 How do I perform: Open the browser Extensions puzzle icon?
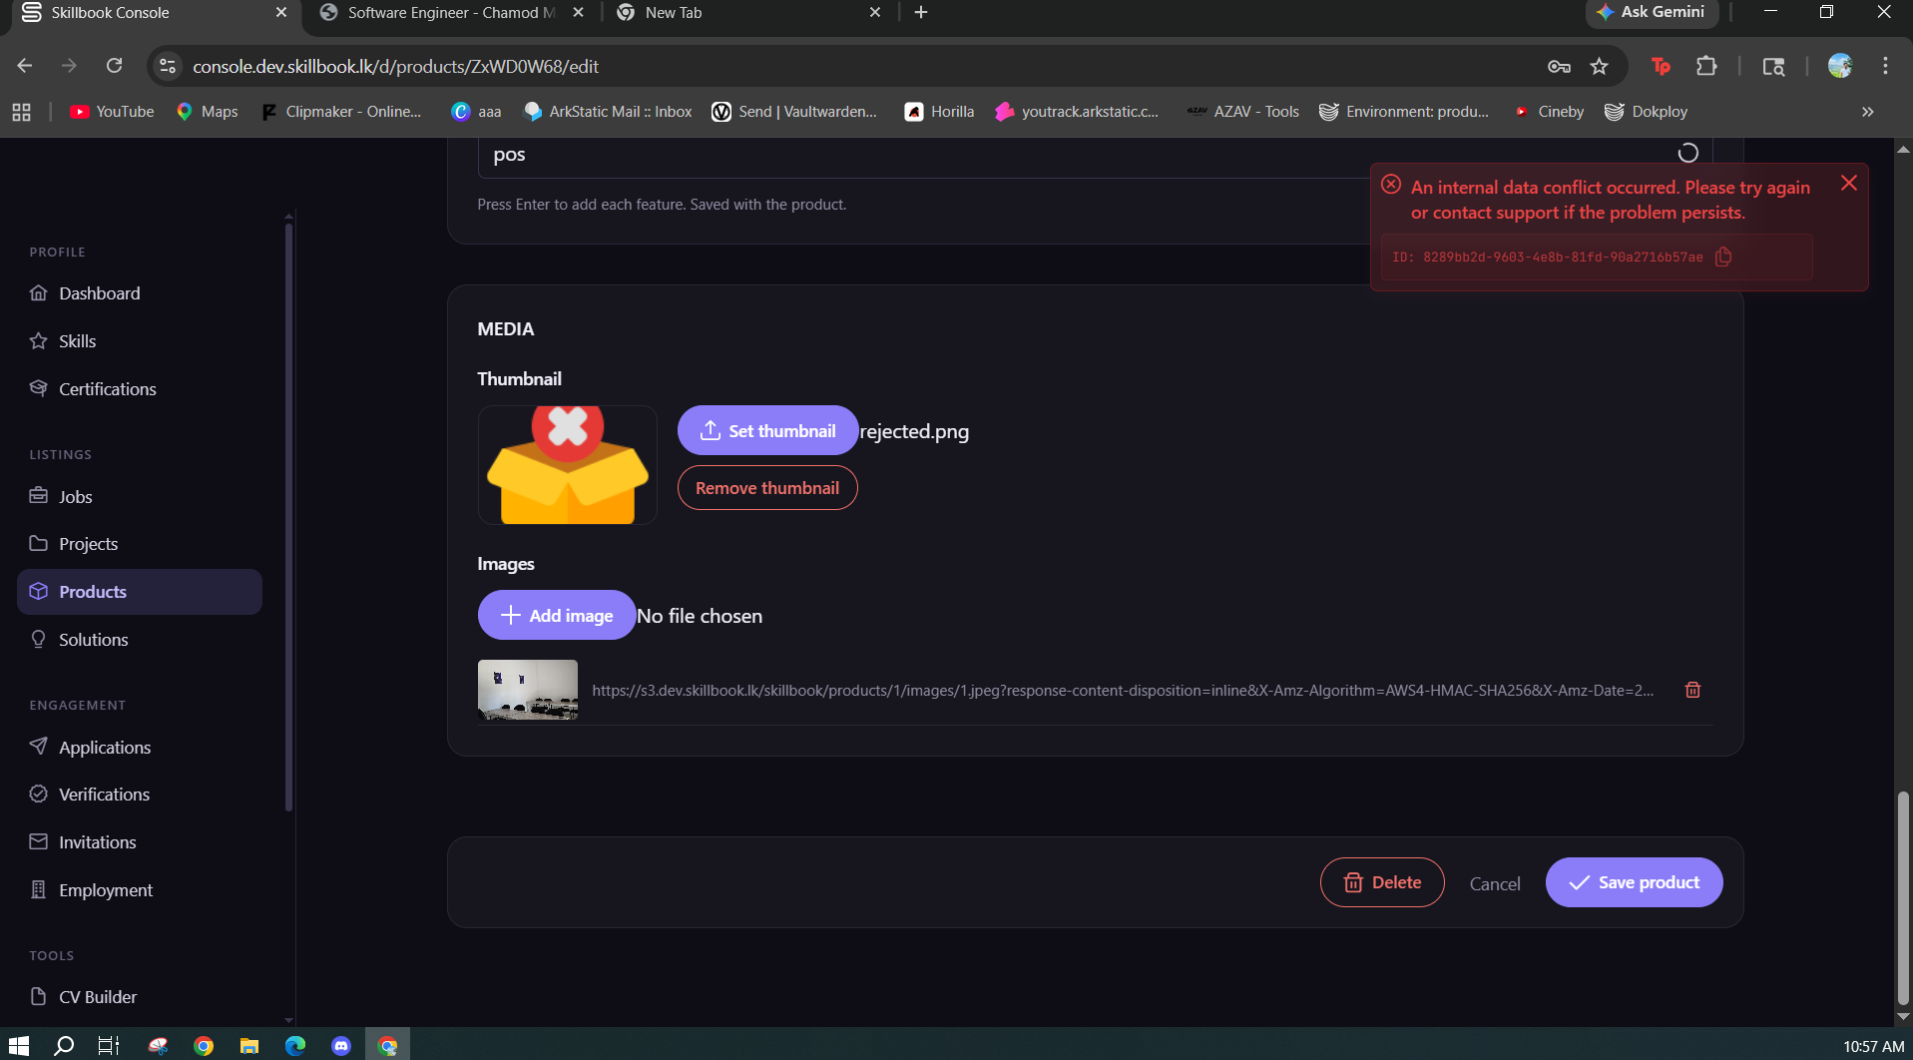coord(1706,66)
